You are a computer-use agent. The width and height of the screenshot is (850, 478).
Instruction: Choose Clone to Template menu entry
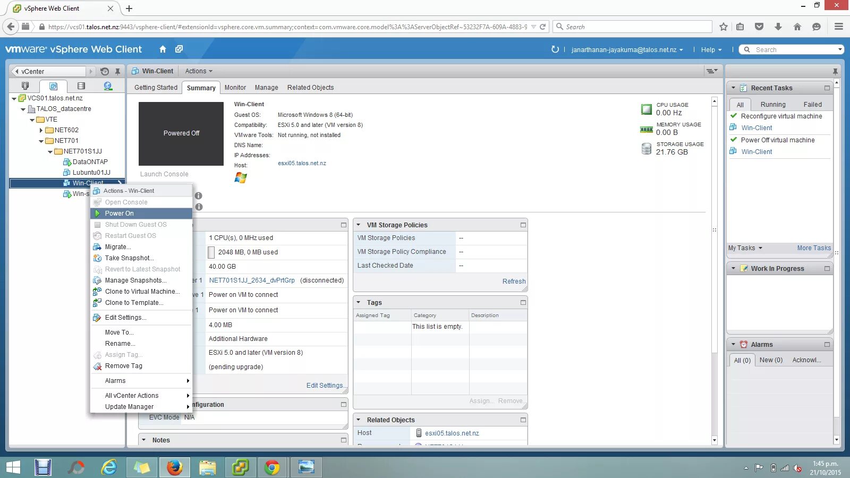(141, 303)
